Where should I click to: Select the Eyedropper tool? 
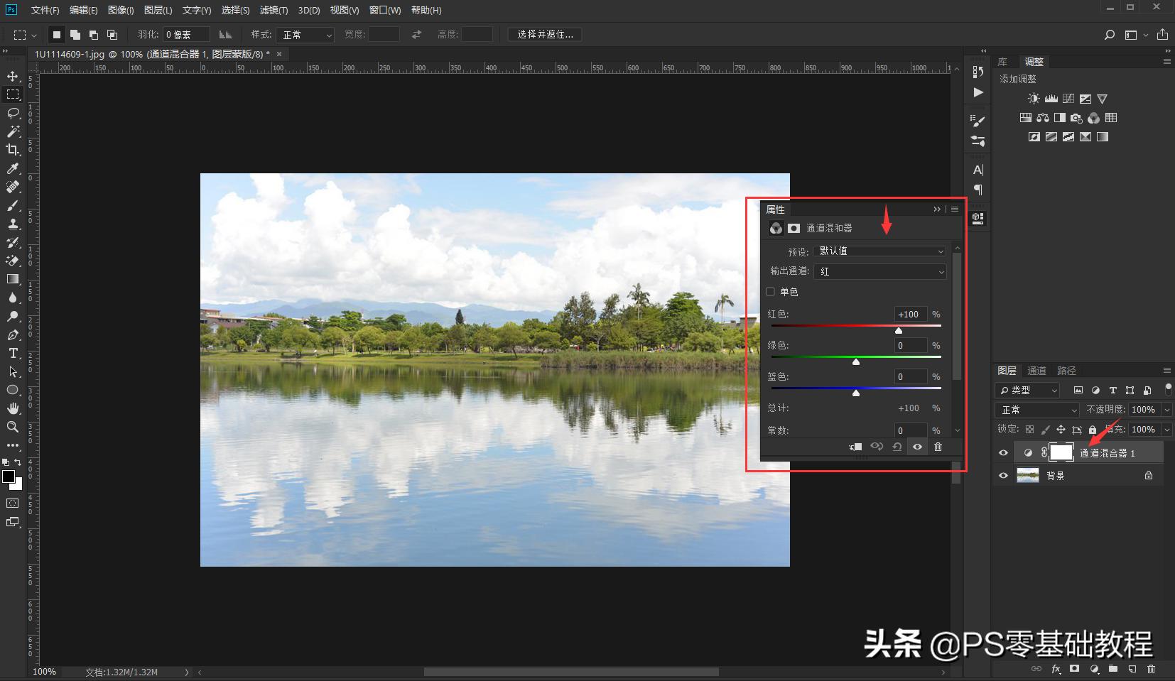[13, 168]
